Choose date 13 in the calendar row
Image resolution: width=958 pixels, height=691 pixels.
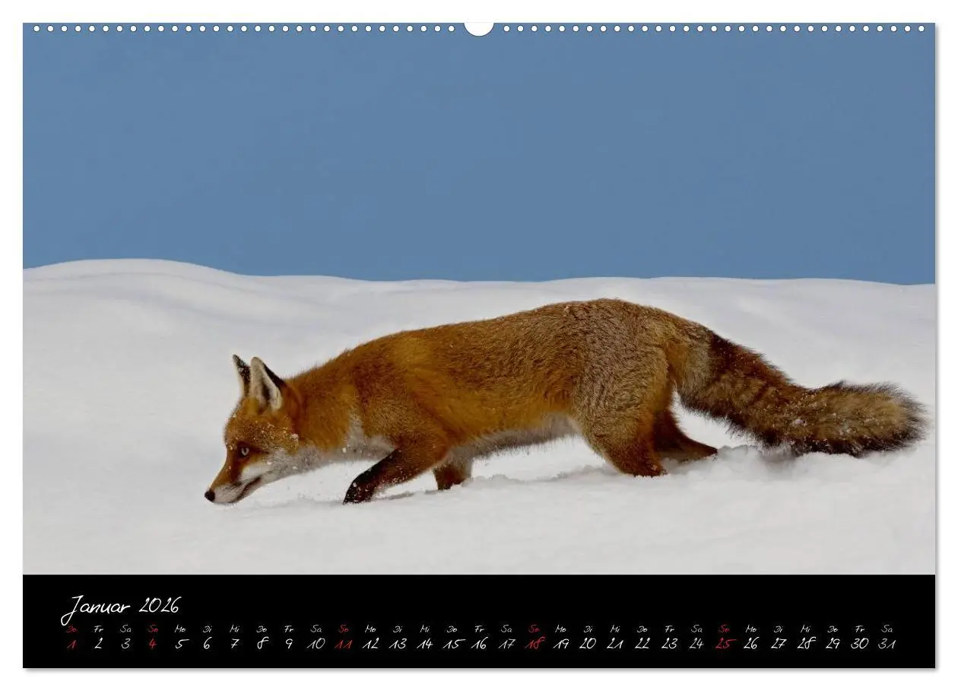(x=398, y=644)
